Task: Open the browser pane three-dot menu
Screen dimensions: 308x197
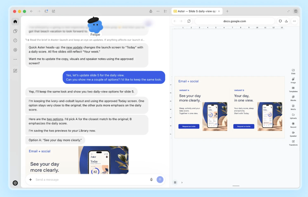Action: (294, 21)
